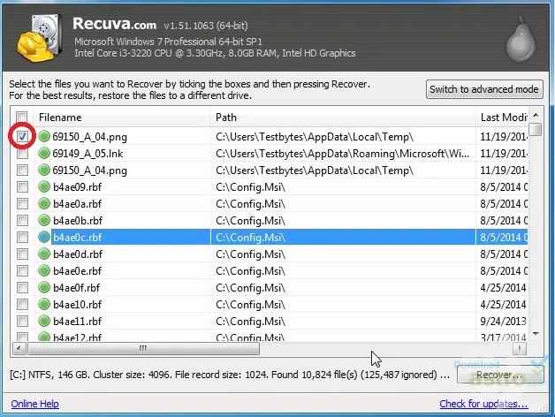
Task: Open the Online Help link
Action: coord(34,404)
